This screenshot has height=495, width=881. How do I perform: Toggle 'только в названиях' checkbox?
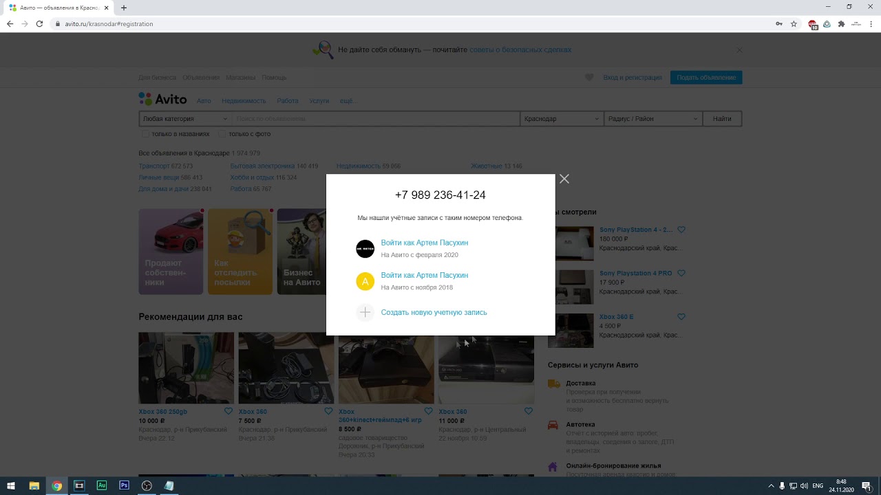145,134
